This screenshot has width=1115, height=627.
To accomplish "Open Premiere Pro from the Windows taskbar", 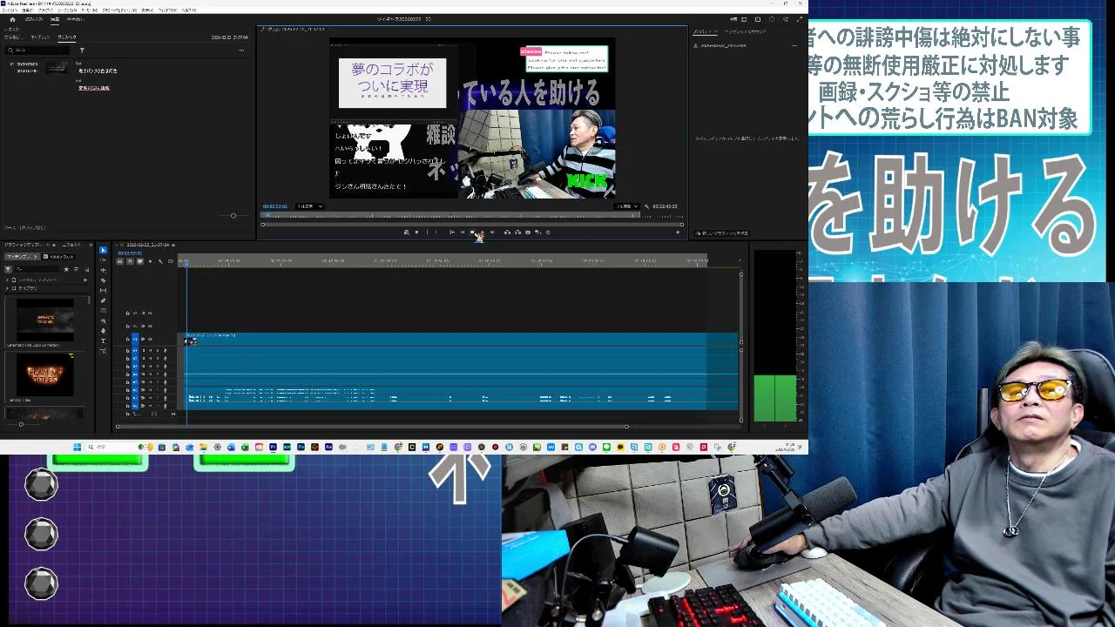I will click(x=273, y=447).
